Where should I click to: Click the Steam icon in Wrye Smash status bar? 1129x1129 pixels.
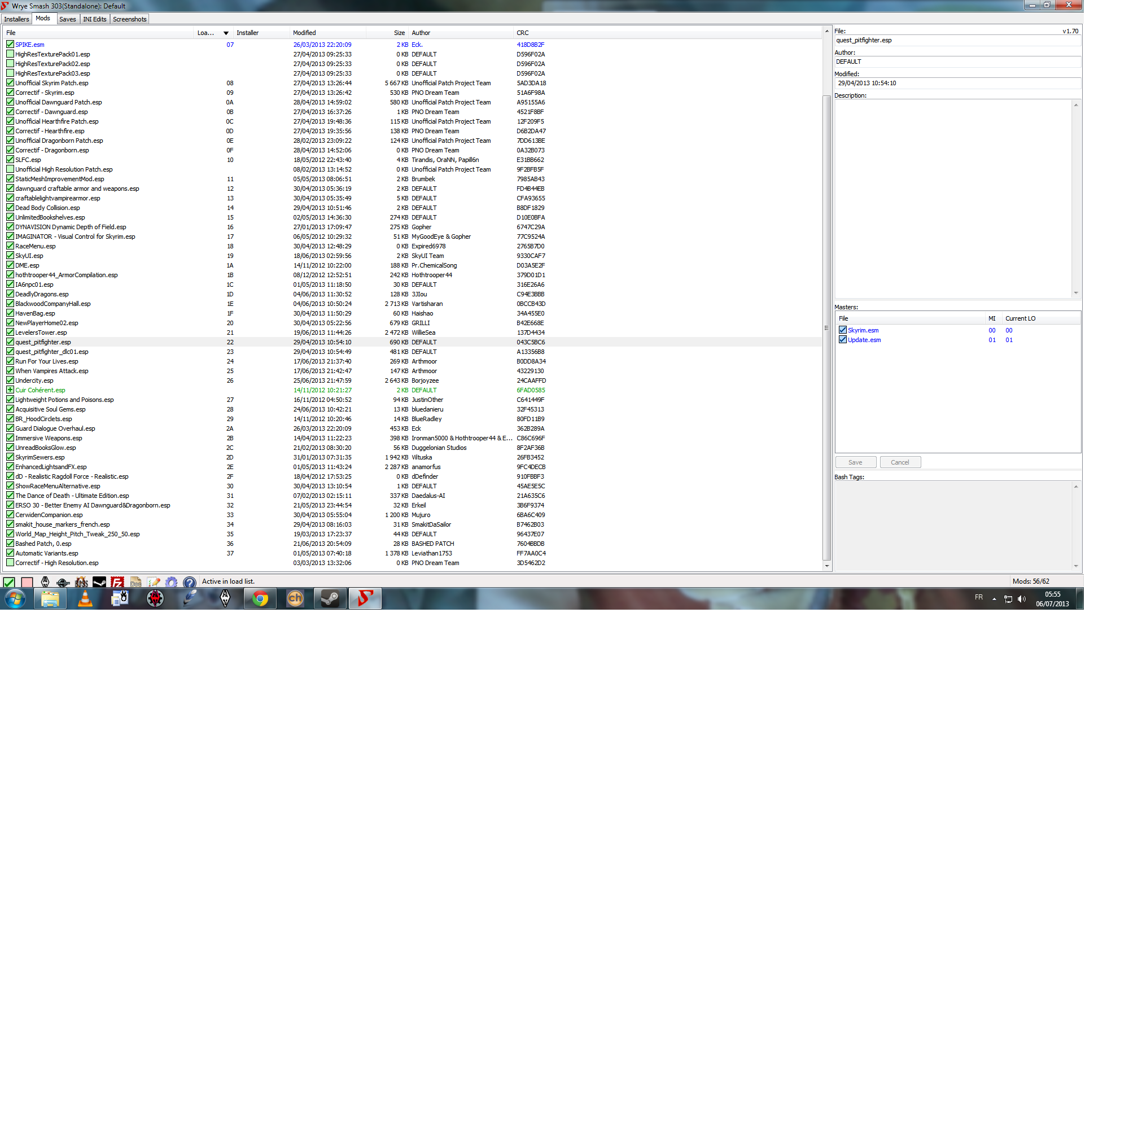99,582
